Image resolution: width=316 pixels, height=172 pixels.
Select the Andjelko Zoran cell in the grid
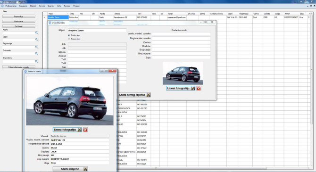58,17
